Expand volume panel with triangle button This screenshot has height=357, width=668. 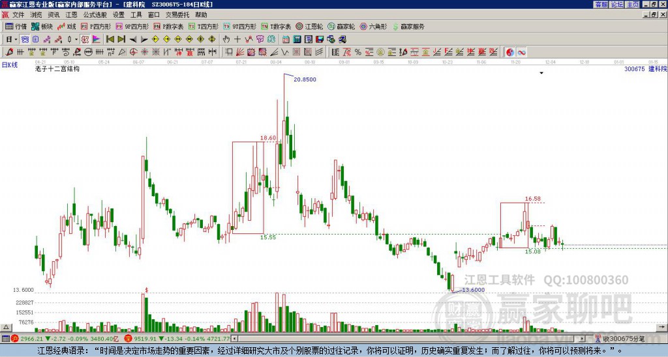(x=5, y=328)
